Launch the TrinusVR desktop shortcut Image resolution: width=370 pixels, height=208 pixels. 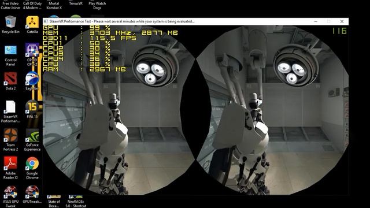pos(76,3)
